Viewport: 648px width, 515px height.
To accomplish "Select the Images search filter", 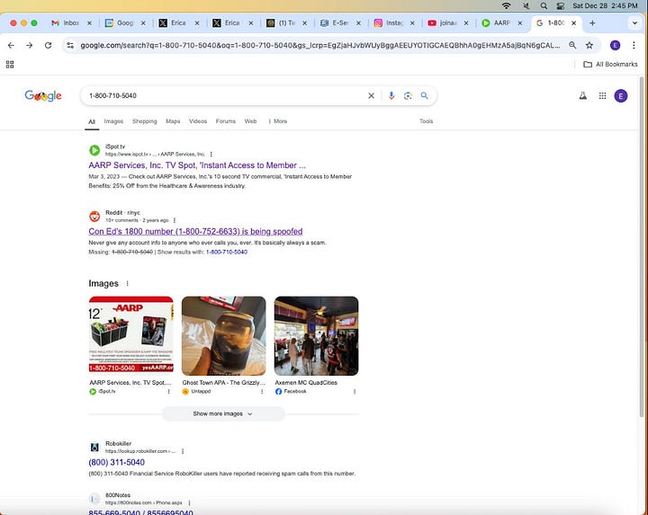I will pyautogui.click(x=113, y=121).
